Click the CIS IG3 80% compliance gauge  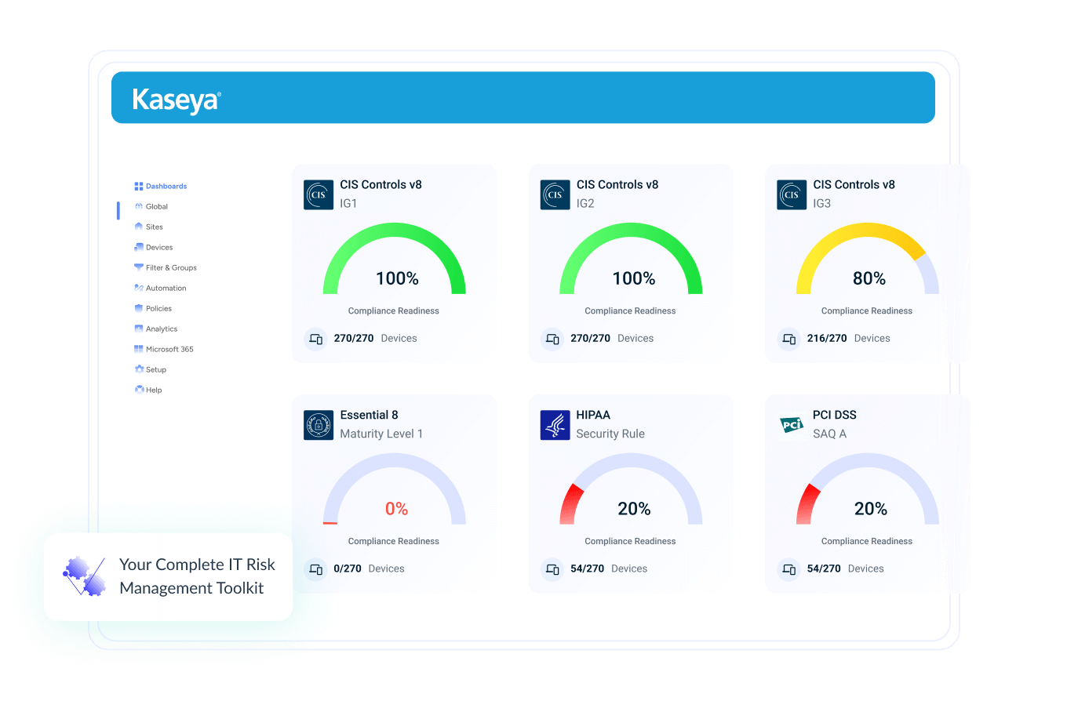(x=868, y=259)
